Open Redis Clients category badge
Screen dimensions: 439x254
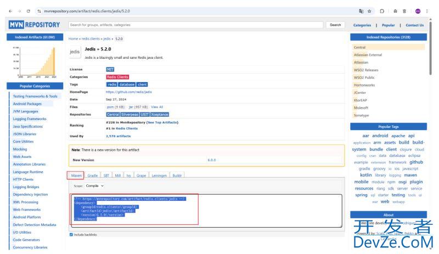coord(117,77)
